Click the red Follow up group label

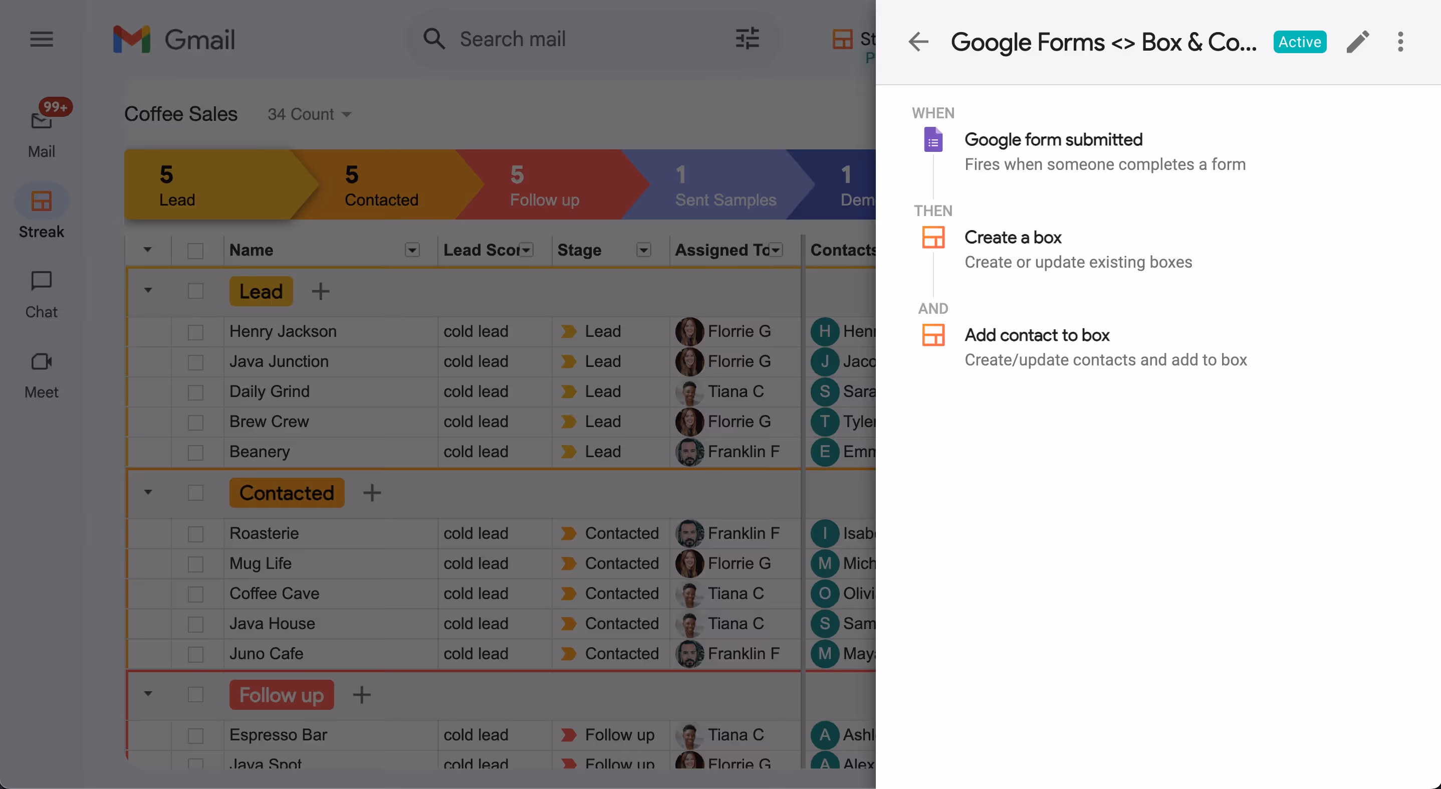tap(282, 694)
